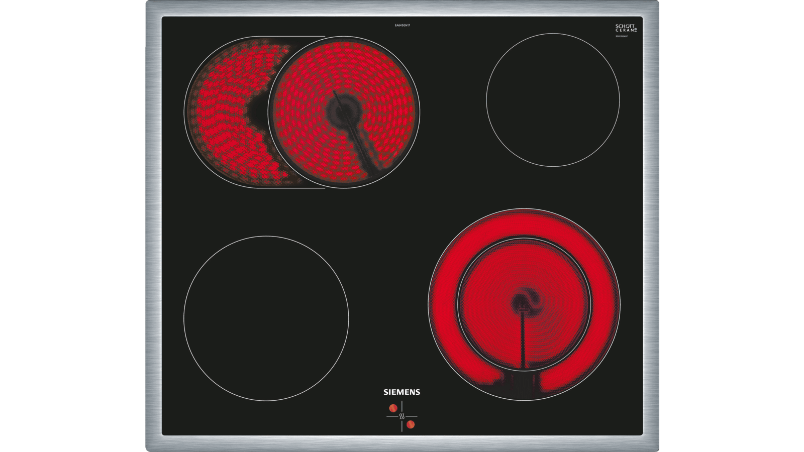Select the lower-right residual heat indicator dot
Screen dimensions: 804x452
(x=411, y=425)
